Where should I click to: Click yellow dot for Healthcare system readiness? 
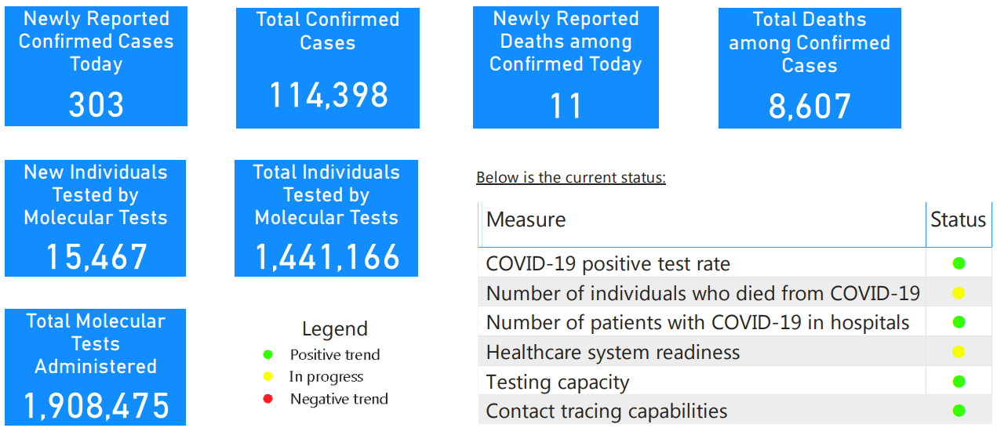coord(959,352)
